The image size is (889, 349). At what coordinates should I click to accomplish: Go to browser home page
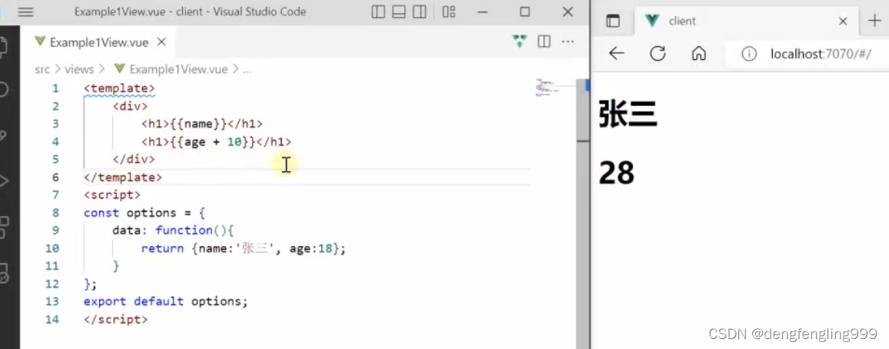[x=699, y=53]
